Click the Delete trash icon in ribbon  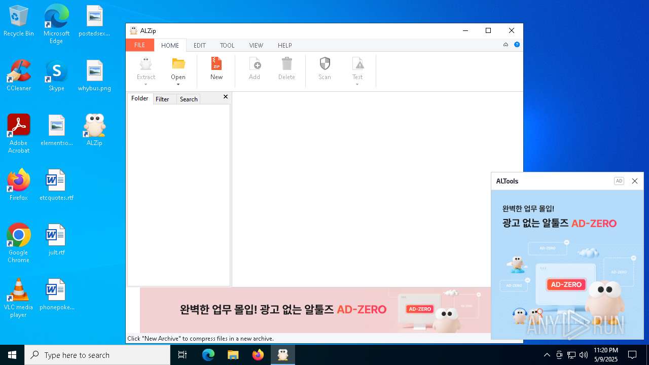tap(287, 64)
